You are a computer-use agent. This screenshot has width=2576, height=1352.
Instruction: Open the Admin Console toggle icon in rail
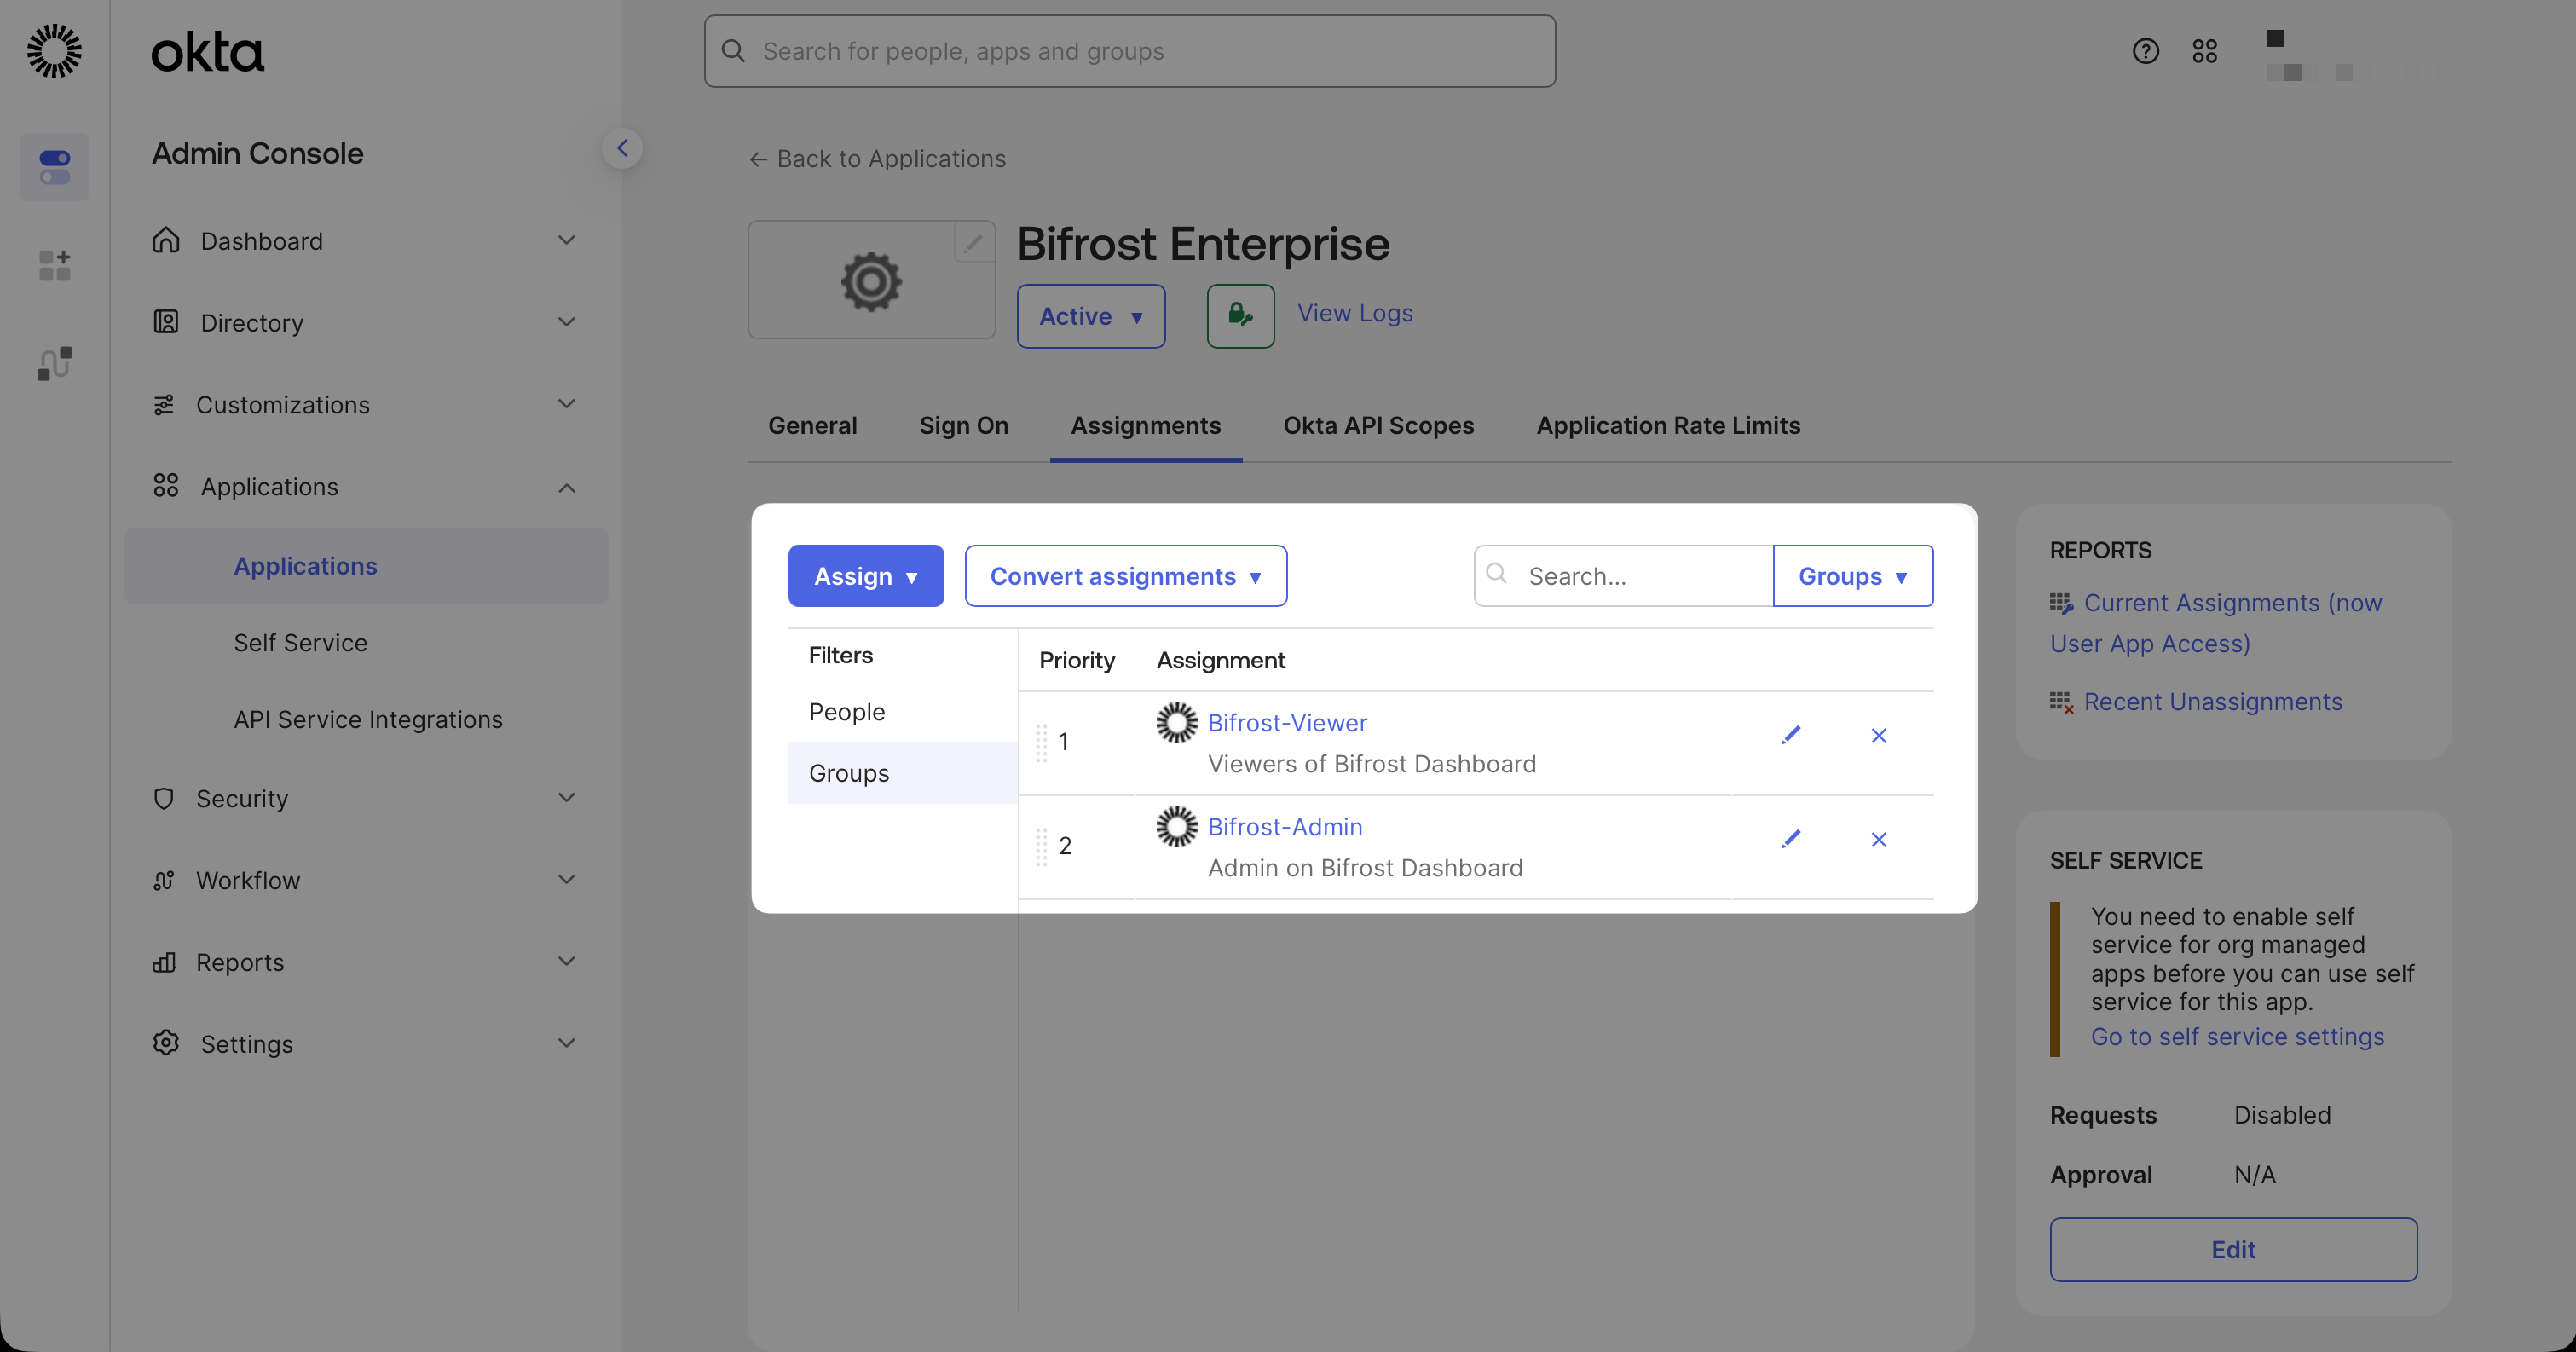coord(54,167)
